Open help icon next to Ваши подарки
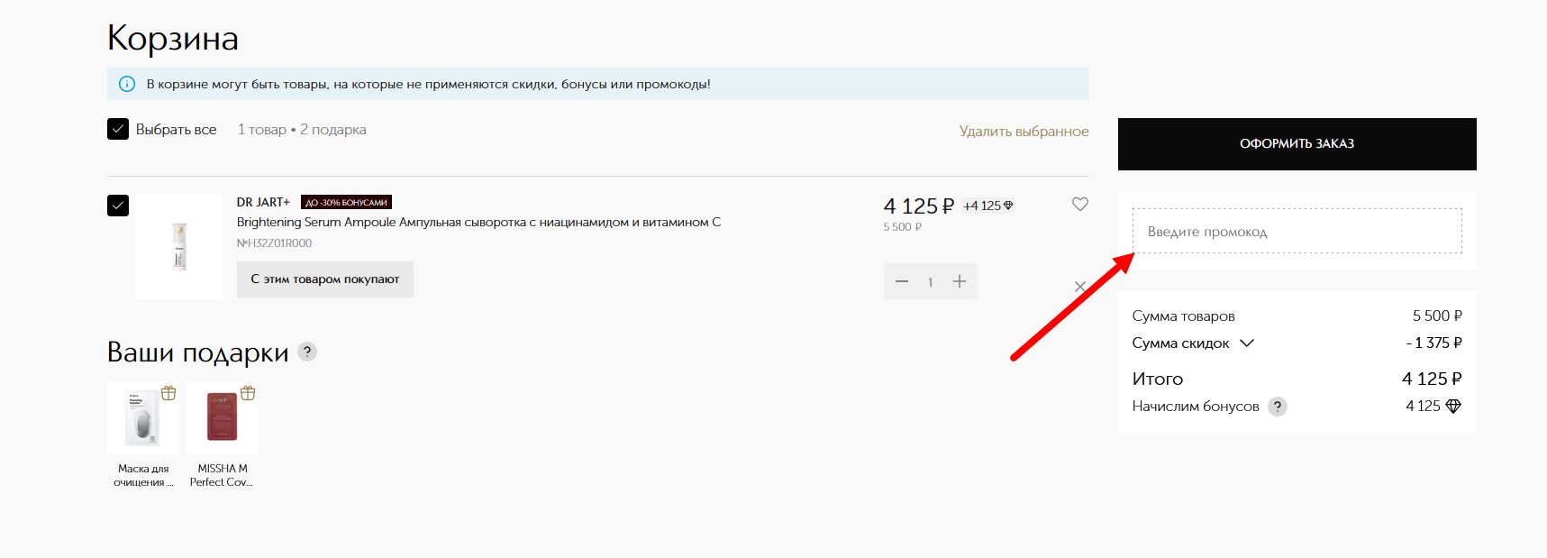This screenshot has width=1547, height=558. pyautogui.click(x=307, y=352)
